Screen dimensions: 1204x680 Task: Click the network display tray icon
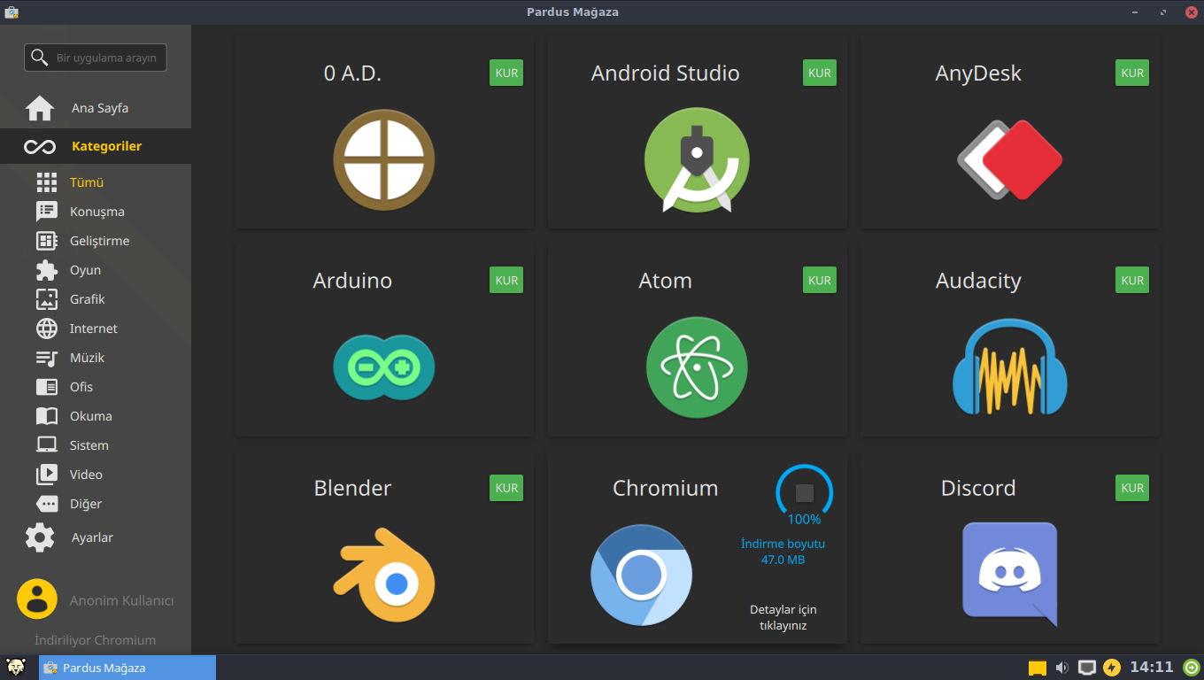pos(1087,668)
